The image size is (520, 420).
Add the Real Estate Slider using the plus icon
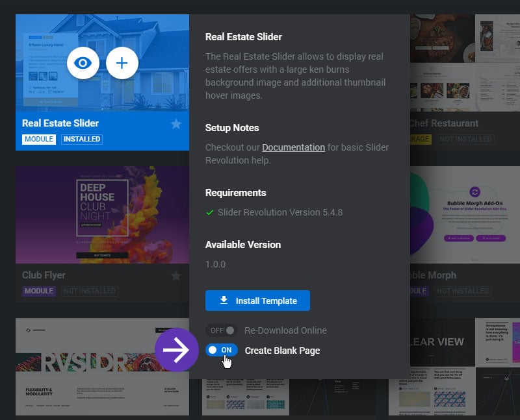(x=122, y=63)
